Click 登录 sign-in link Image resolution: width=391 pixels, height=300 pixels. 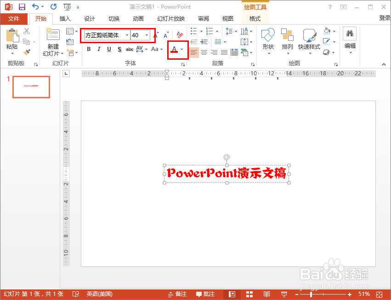[x=385, y=18]
